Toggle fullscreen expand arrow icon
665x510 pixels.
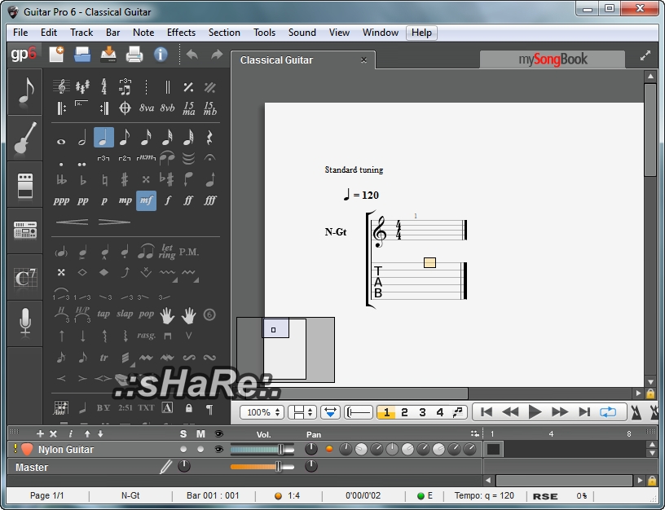tap(645, 55)
